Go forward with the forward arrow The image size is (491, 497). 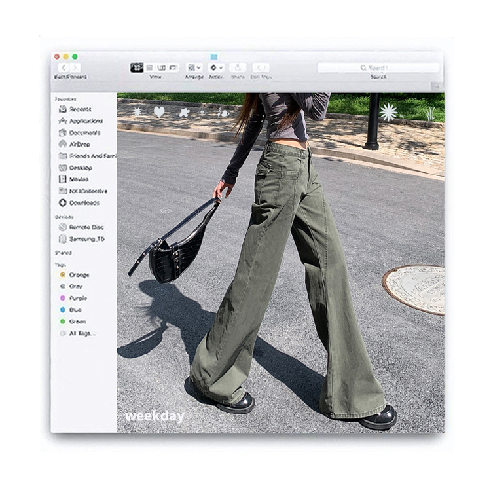click(x=75, y=67)
